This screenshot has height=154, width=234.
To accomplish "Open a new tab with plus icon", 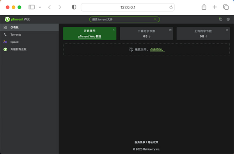I will (214, 7).
